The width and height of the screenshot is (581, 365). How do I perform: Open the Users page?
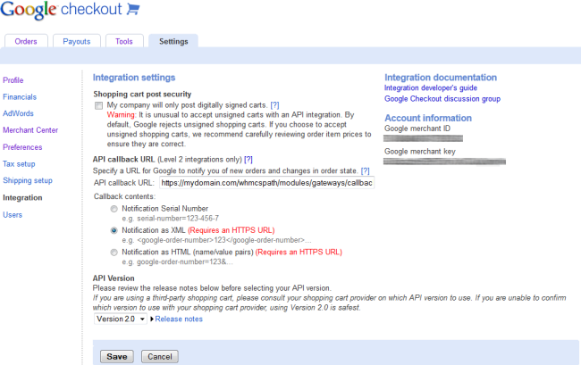(x=13, y=214)
